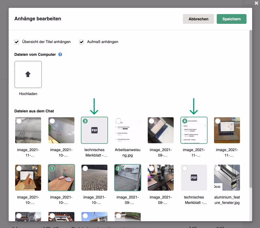The image size is (260, 228).
Task: Select the thumbs-up tablet photo thumbnail
Action: (28, 178)
